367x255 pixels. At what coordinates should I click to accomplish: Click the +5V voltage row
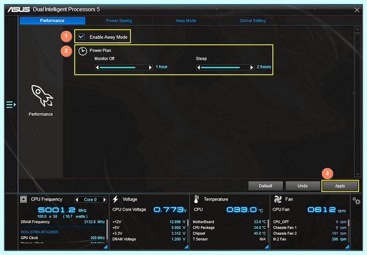tap(149, 227)
